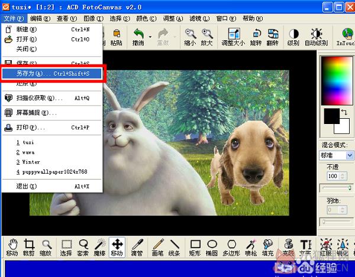Select the Hand pan (移动) tool
The height and width of the screenshot is (277, 355).
pos(12,247)
